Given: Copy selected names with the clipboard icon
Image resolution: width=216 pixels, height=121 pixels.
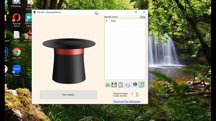Looking at the screenshot, I should pyautogui.click(x=120, y=85).
